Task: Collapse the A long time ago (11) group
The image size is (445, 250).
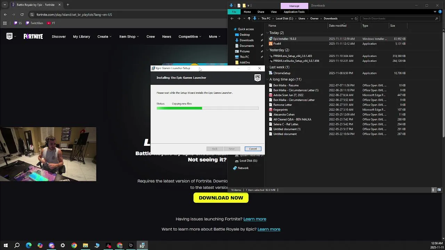Action: (x=267, y=79)
